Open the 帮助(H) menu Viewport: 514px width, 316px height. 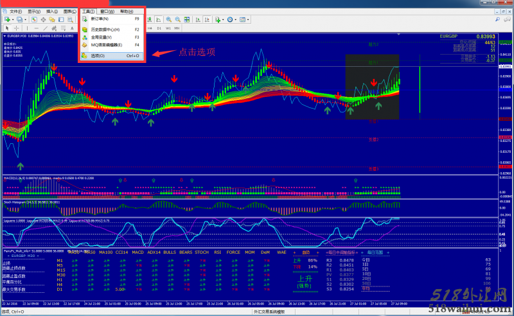[128, 12]
